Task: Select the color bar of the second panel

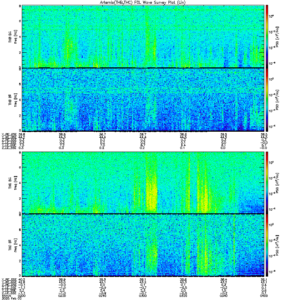Action: click(x=267, y=100)
